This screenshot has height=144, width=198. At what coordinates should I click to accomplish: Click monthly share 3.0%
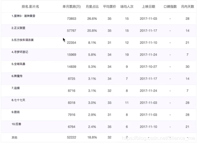[92, 103]
